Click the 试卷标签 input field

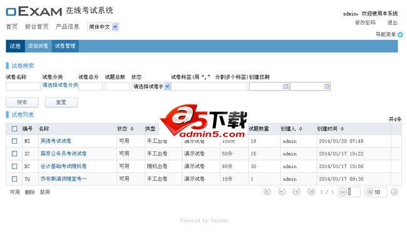(209, 86)
